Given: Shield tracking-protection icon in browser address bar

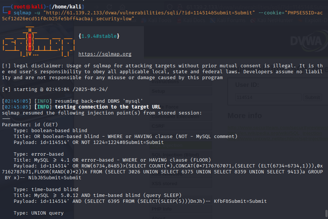Looking at the screenshot, I should [170, 7].
